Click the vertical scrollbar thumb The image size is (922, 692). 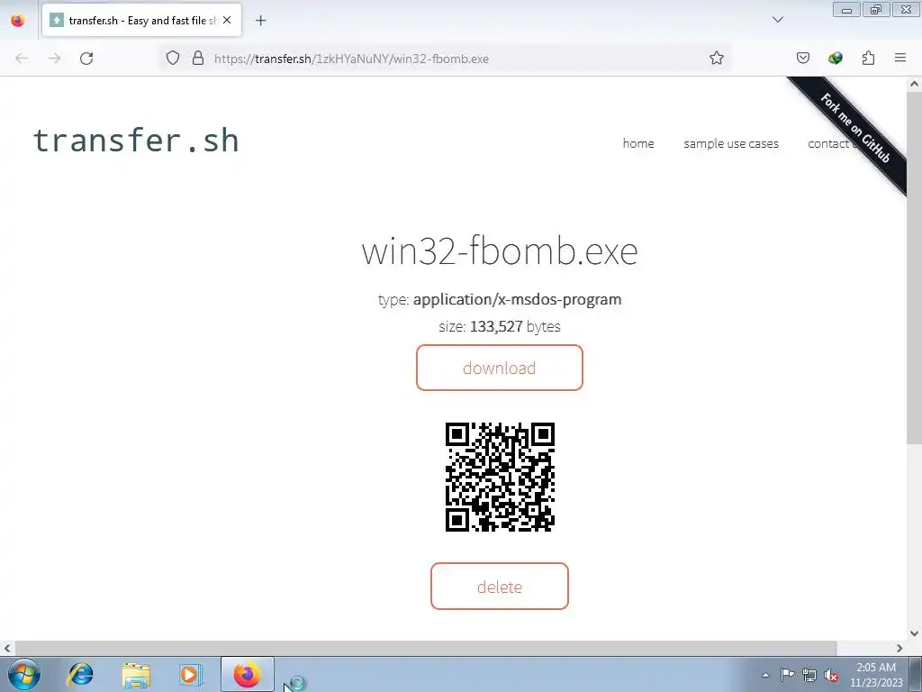[x=914, y=268]
